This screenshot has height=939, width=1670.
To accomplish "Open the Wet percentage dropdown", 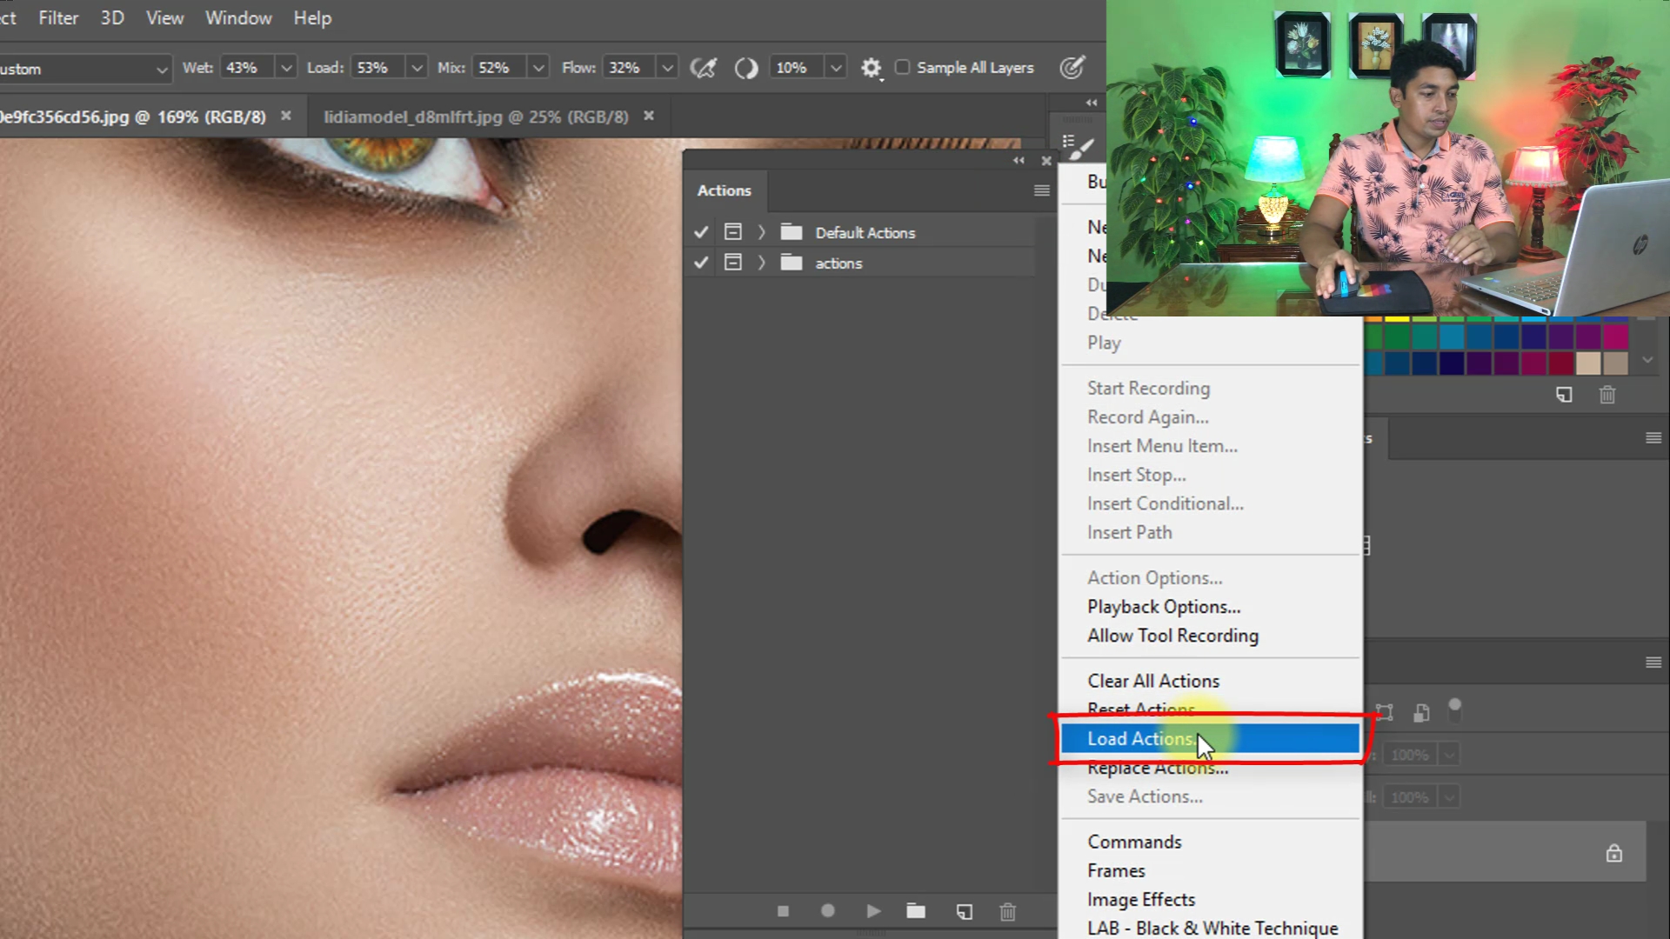I will tap(286, 68).
